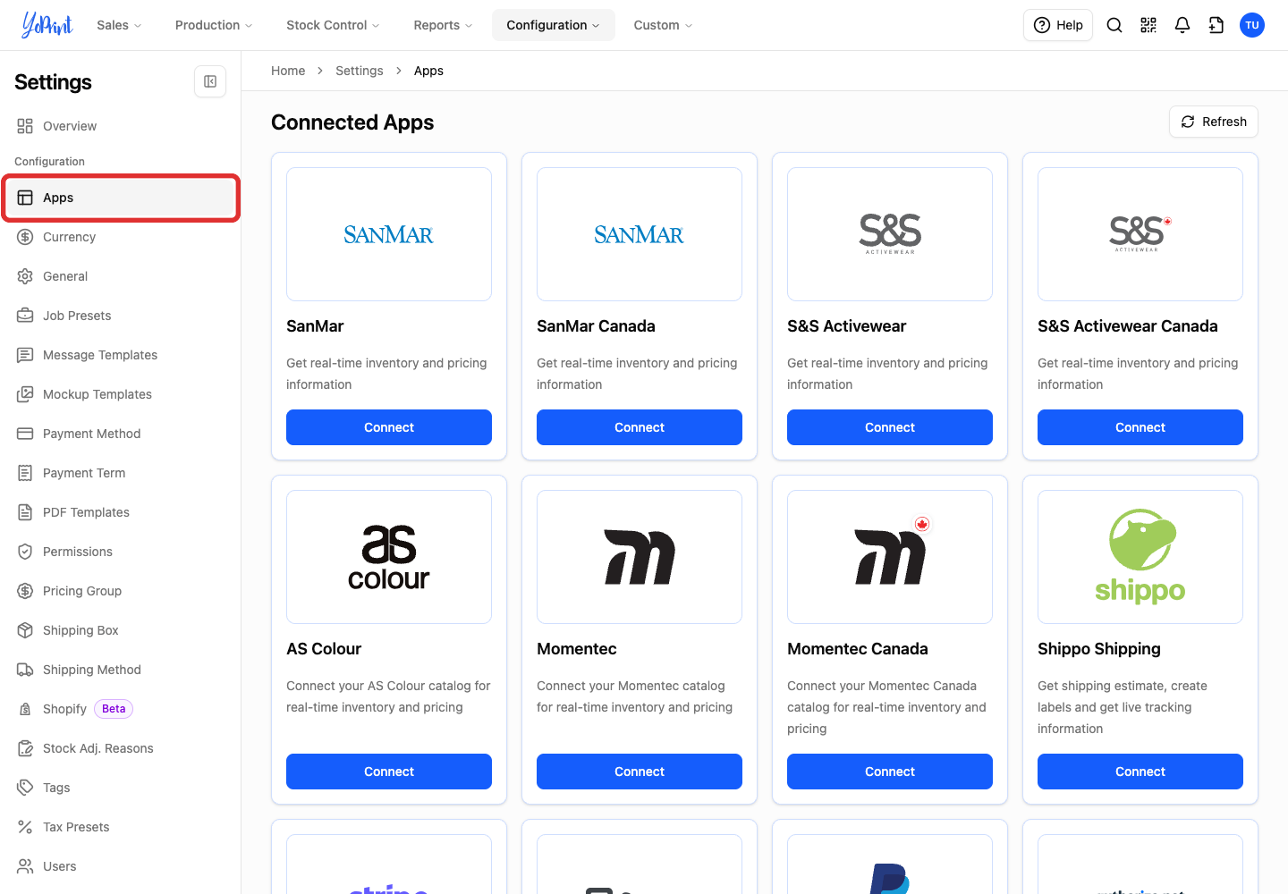The width and height of the screenshot is (1288, 894).
Task: Open PDF Templates settings
Action: 121,512
